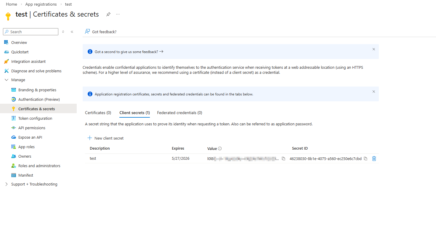The image size is (436, 243).
Task: Open the Integration assistant
Action: point(28,61)
